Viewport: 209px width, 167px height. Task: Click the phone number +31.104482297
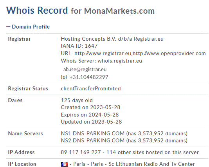click(89, 77)
